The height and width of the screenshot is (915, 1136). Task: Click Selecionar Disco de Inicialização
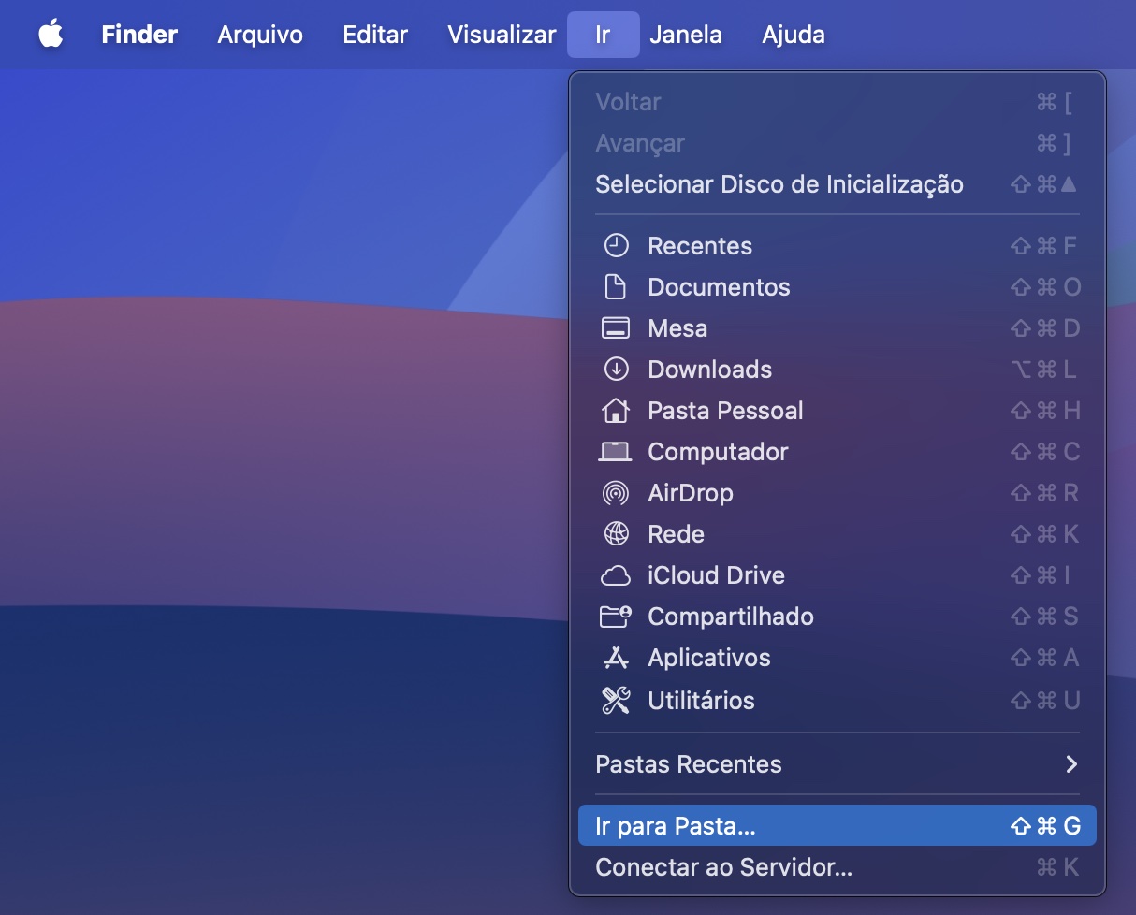pyautogui.click(x=780, y=184)
